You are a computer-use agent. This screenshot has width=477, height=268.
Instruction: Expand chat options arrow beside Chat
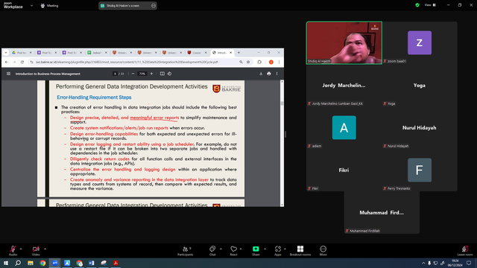221,249
